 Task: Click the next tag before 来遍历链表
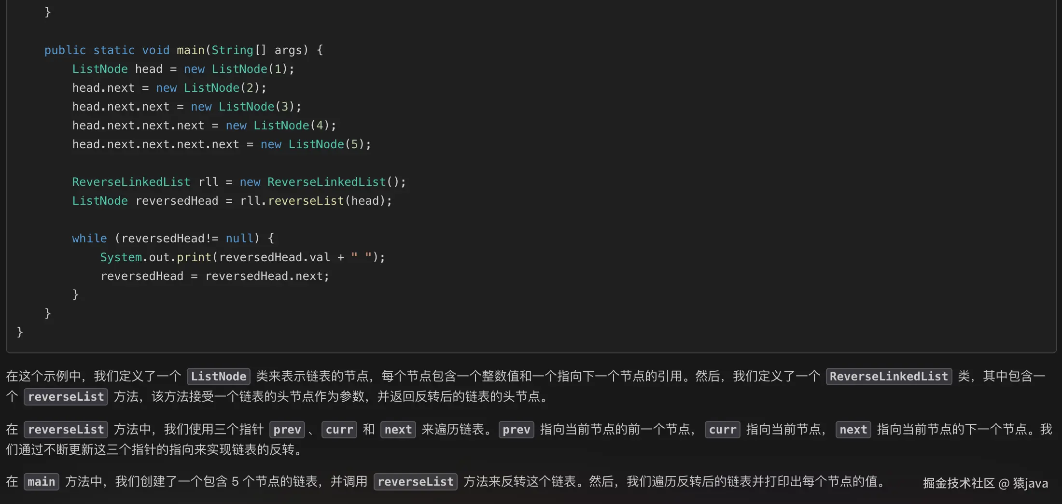tap(398, 429)
